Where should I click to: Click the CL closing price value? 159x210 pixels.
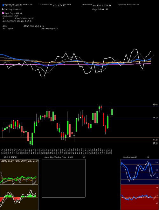[59, 6]
